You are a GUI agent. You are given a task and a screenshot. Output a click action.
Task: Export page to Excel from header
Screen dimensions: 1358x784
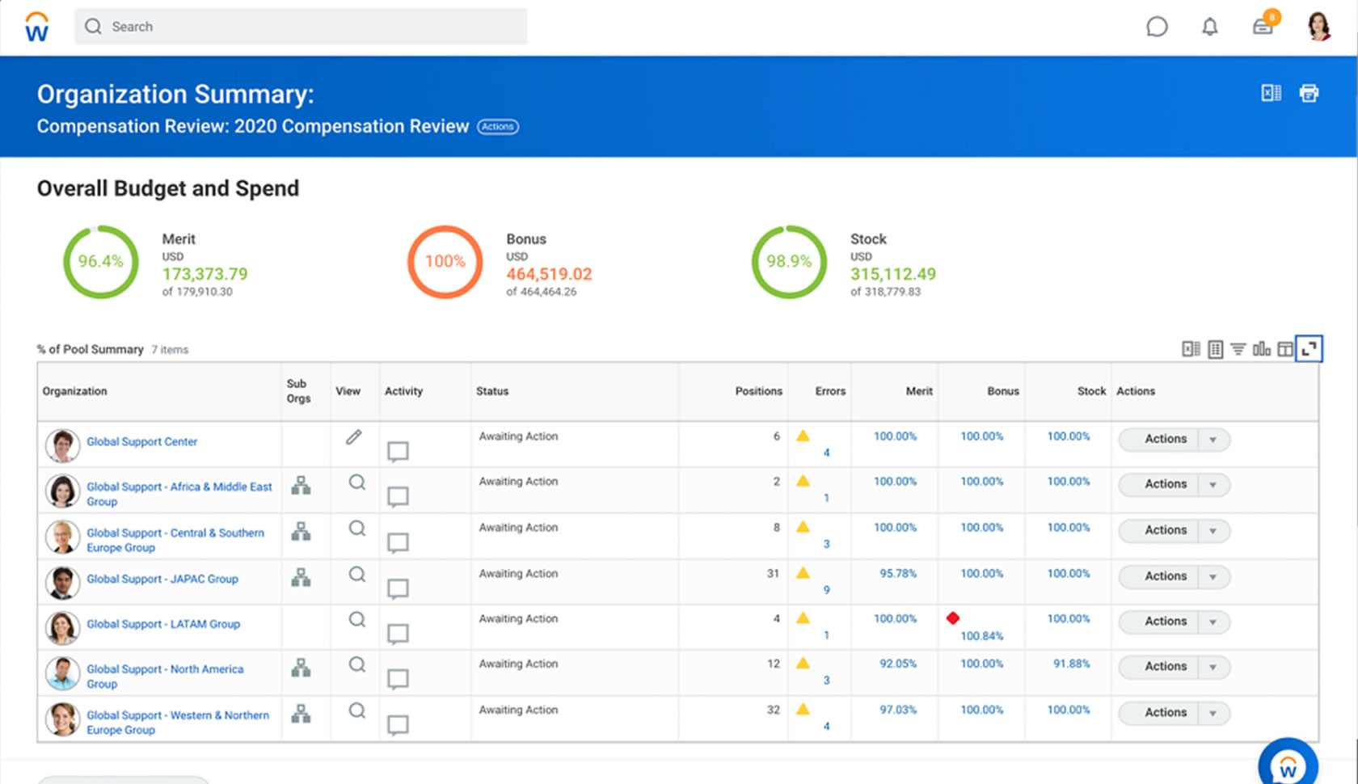[x=1271, y=93]
